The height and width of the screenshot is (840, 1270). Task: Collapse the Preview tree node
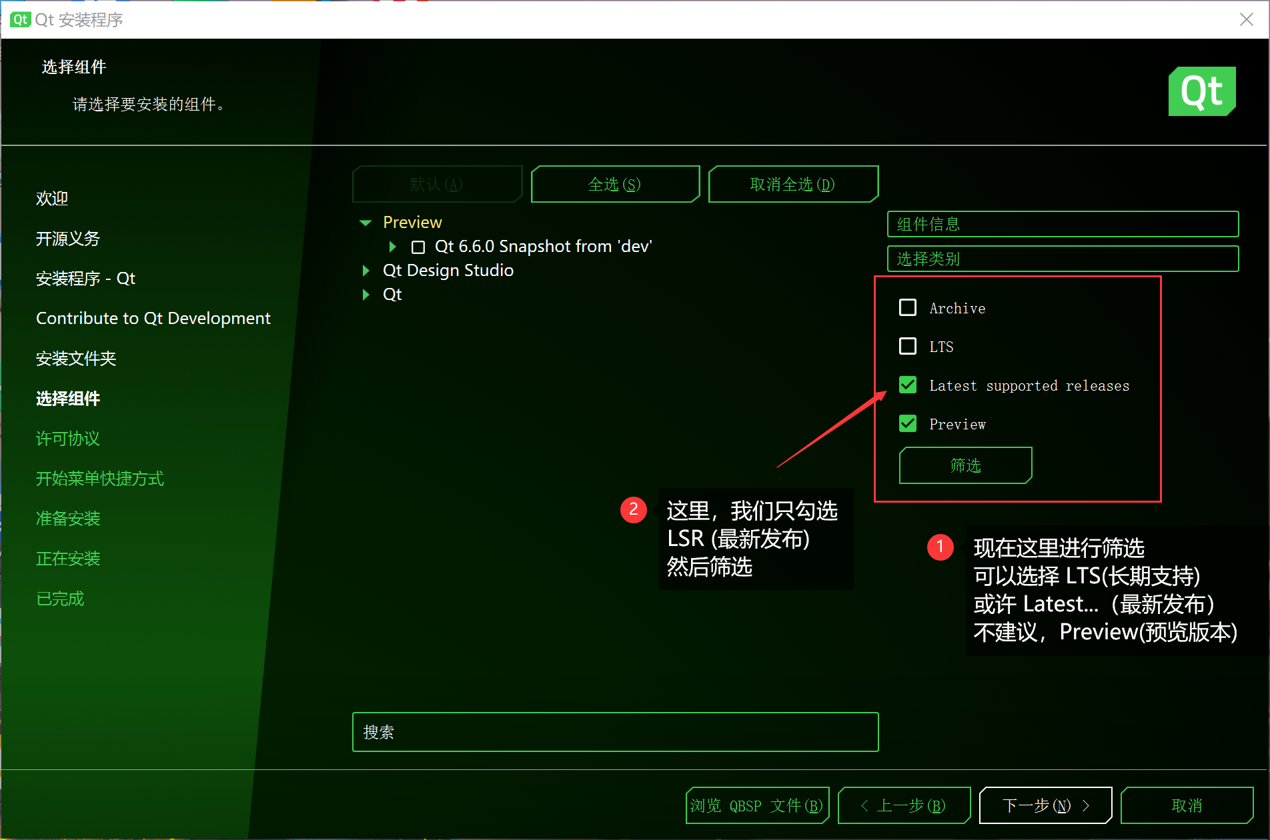point(366,223)
